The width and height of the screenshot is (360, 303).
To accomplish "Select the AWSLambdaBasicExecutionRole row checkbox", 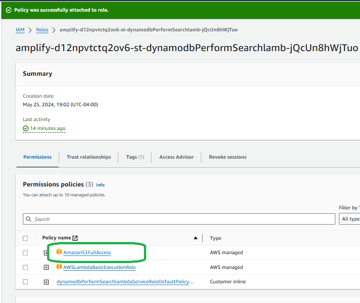I will 26,268.
